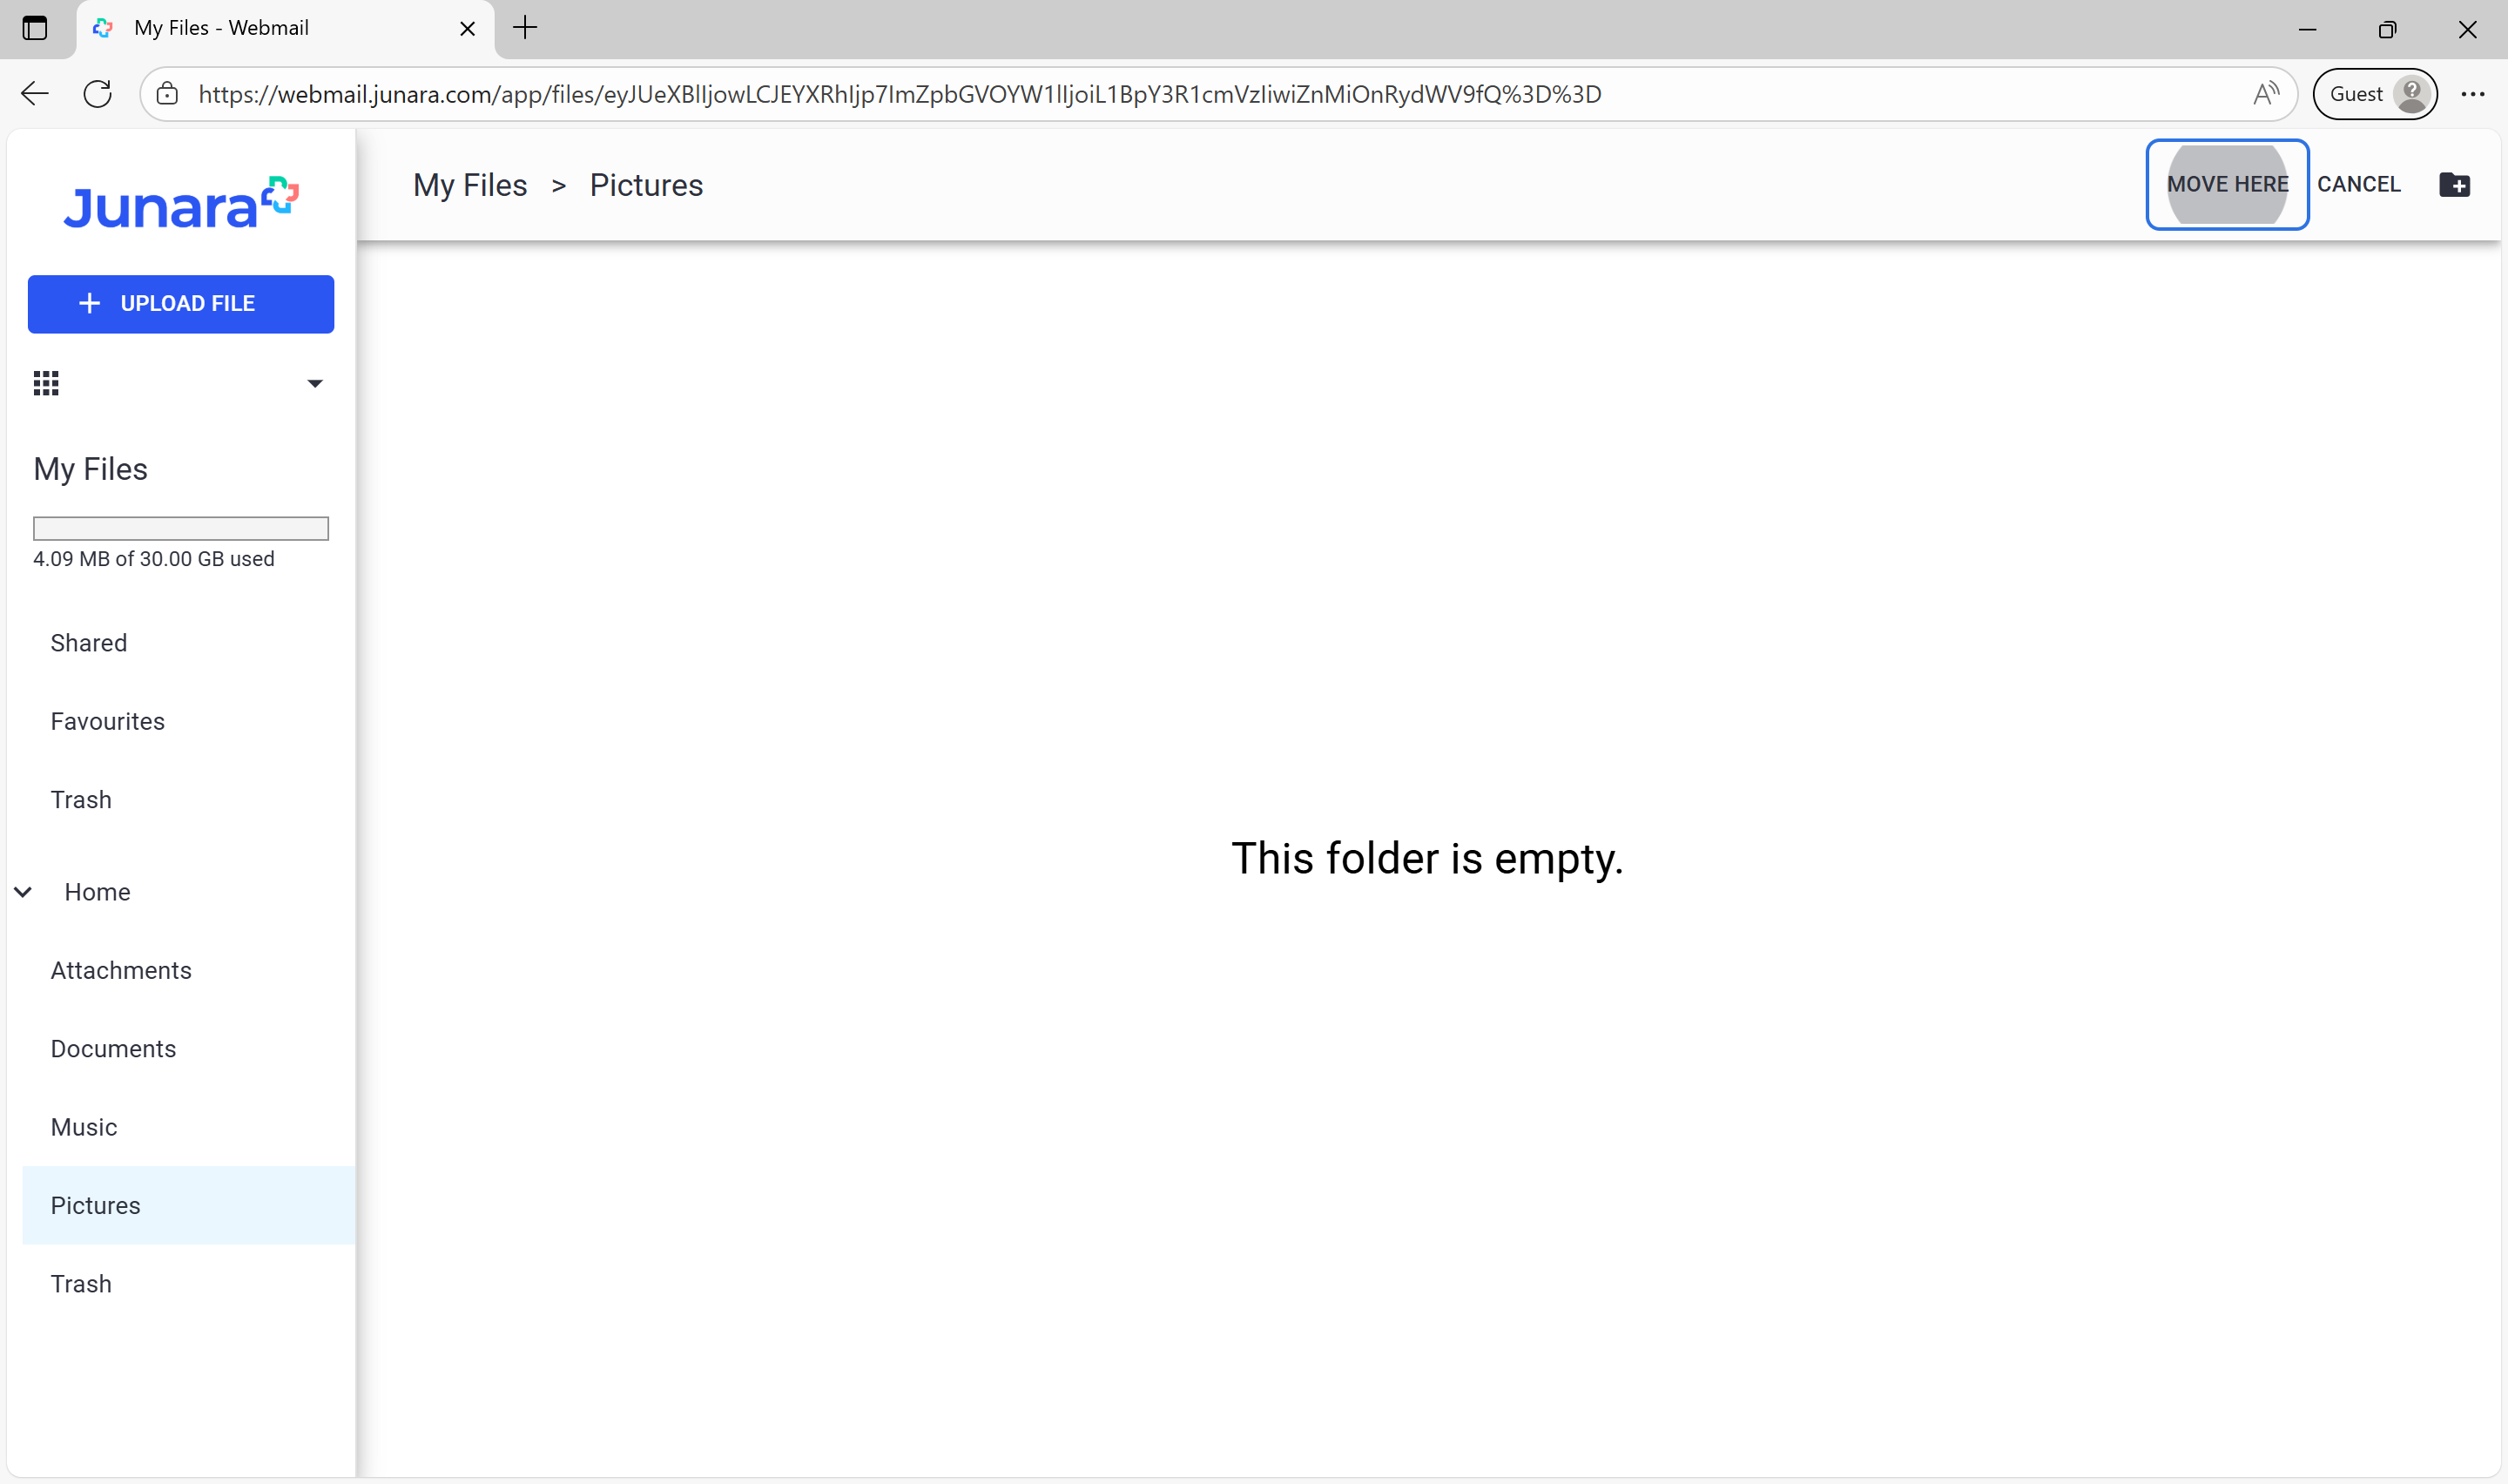Image resolution: width=2508 pixels, height=1484 pixels.
Task: Click the new folder icon
Action: [x=2454, y=185]
